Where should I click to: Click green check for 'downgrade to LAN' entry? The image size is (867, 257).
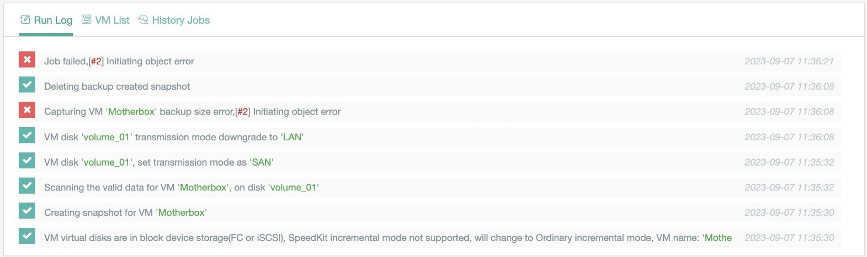(27, 135)
